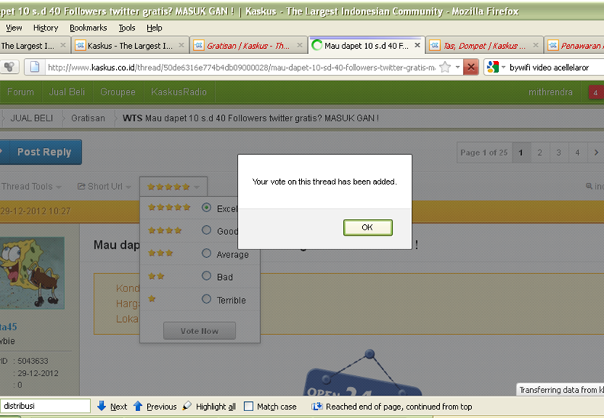Expand the Thread Tools dropdown

[31, 186]
